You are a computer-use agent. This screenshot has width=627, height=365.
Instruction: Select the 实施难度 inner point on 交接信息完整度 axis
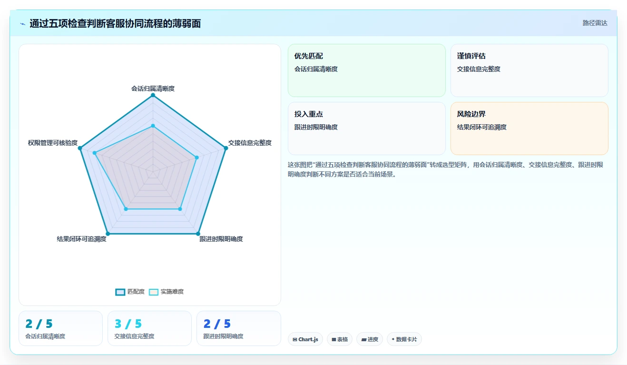196,158
